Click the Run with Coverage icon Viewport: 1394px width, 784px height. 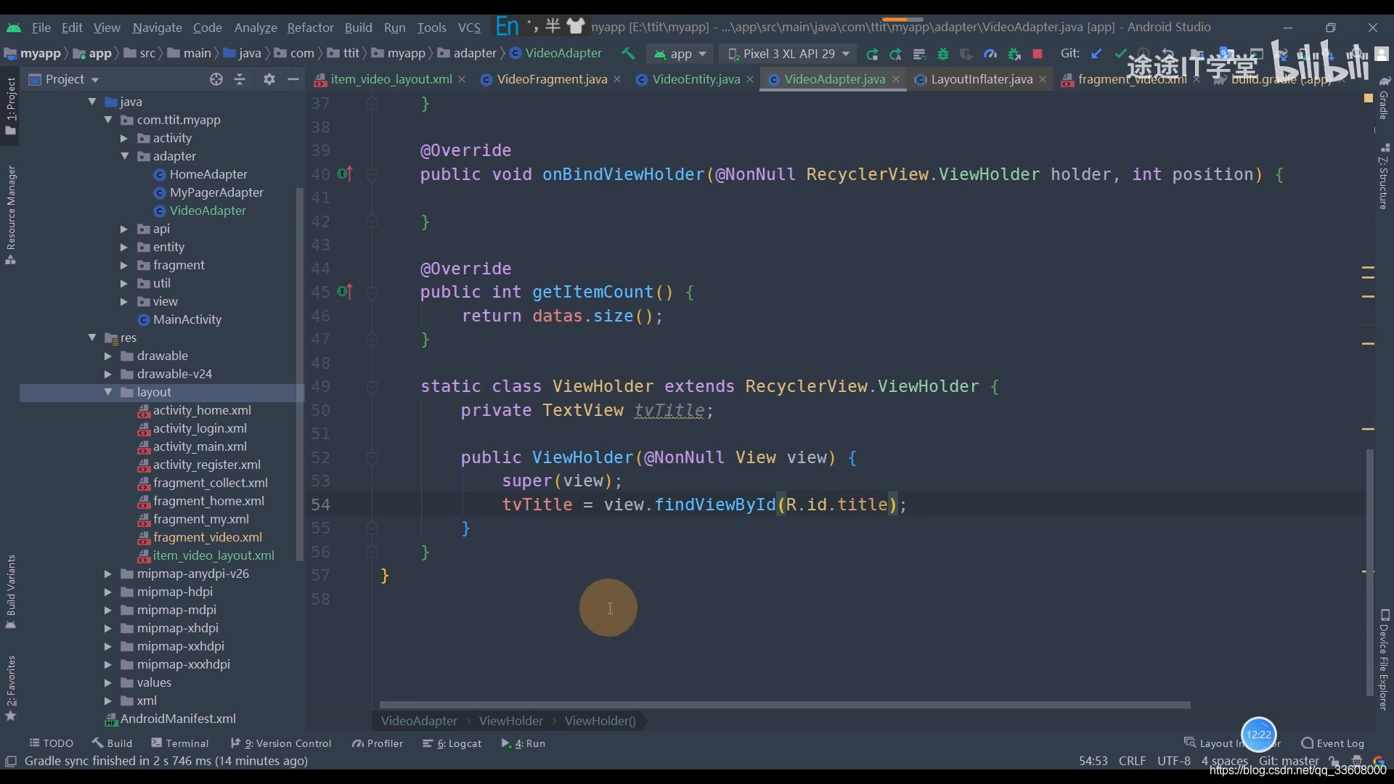(966, 54)
